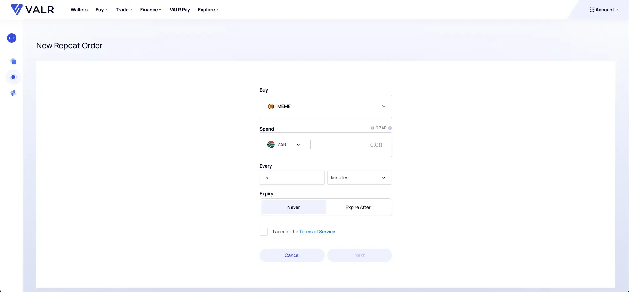The image size is (629, 292).
Task: Click the Next button
Action: point(360,255)
